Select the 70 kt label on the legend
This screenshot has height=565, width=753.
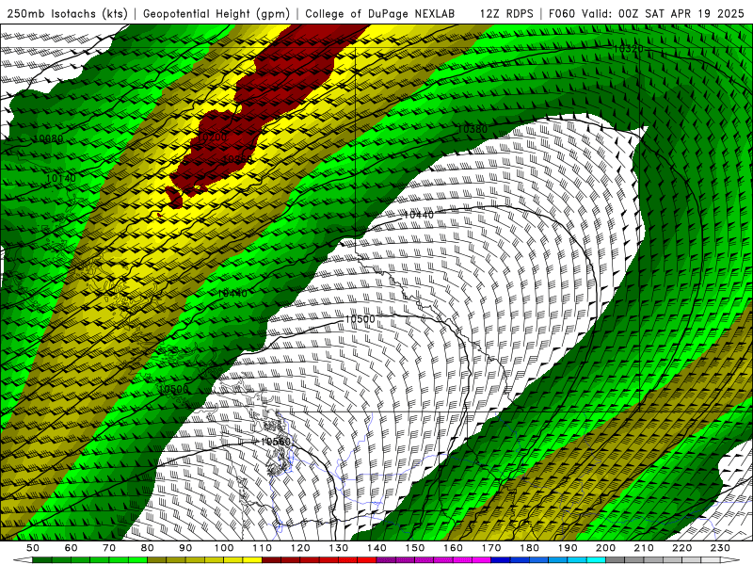[x=109, y=548]
